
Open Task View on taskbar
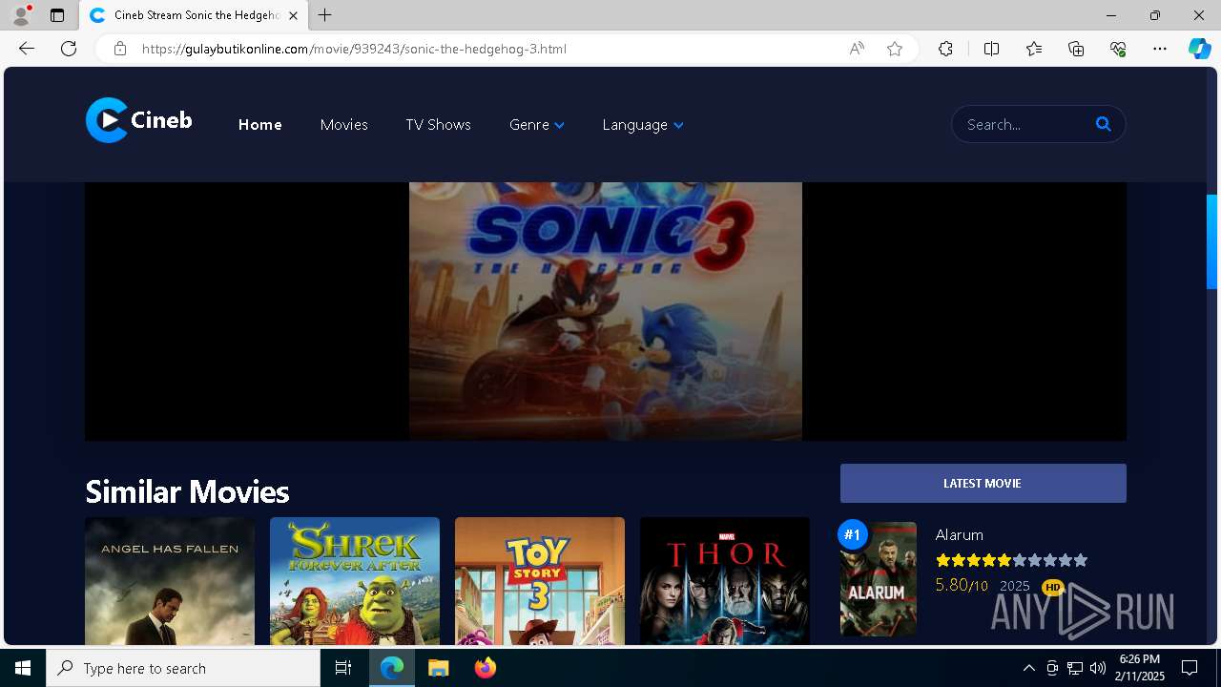pos(343,668)
